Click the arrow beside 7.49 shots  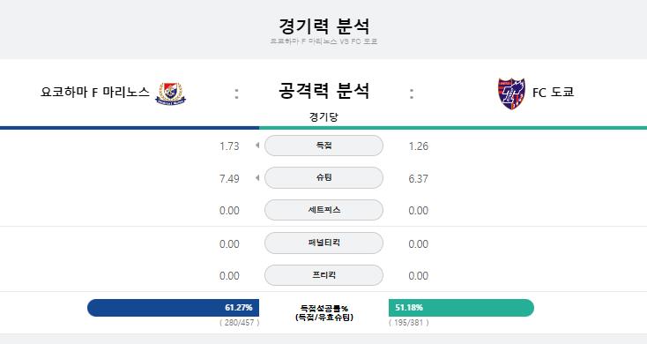[257, 178]
